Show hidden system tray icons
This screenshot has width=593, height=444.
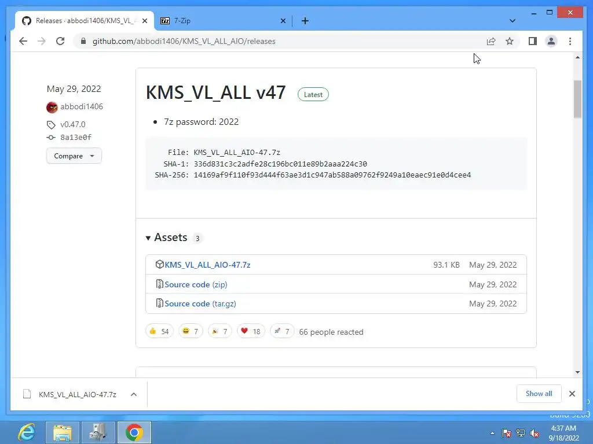pyautogui.click(x=492, y=433)
